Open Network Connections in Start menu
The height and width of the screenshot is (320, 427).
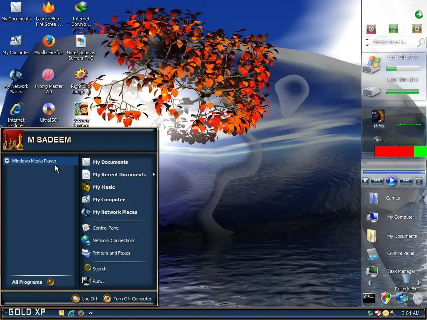119,240
